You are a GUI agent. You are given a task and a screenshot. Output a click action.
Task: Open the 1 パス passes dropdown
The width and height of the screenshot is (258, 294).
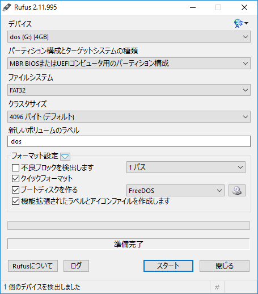pyautogui.click(x=186, y=167)
